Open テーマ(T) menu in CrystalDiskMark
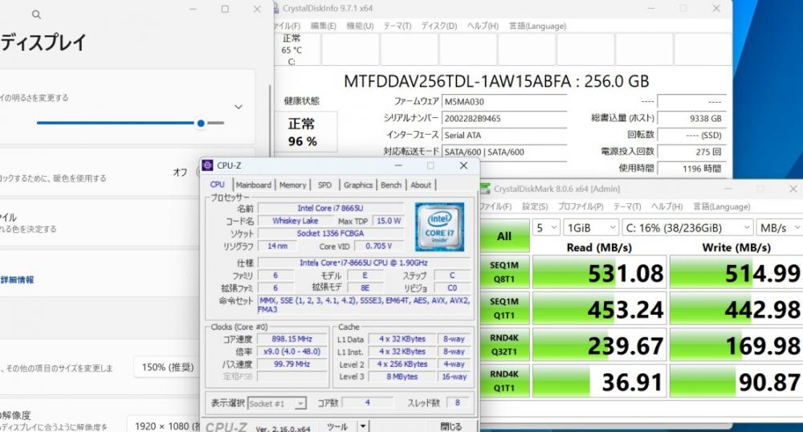This screenshot has width=803, height=432. [627, 206]
